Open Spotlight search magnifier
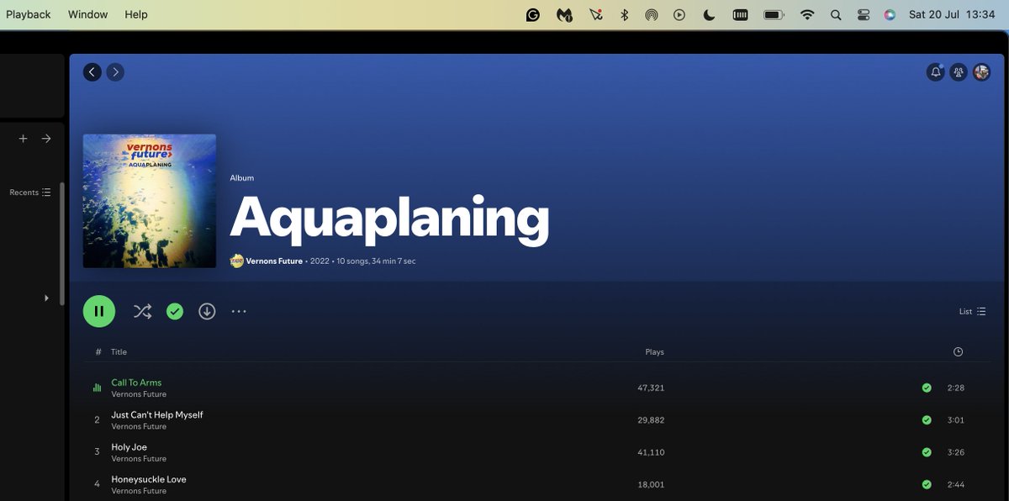 [836, 14]
